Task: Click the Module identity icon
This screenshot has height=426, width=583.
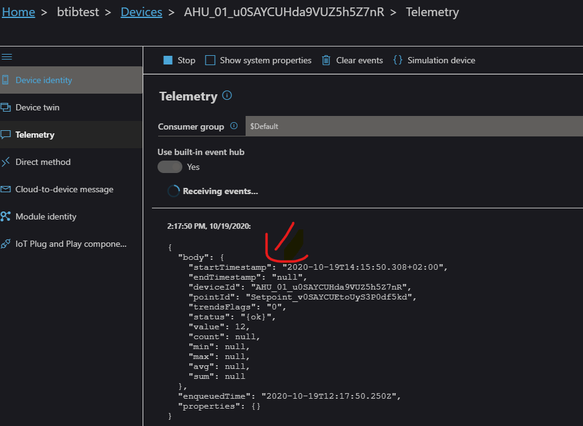Action: point(6,216)
